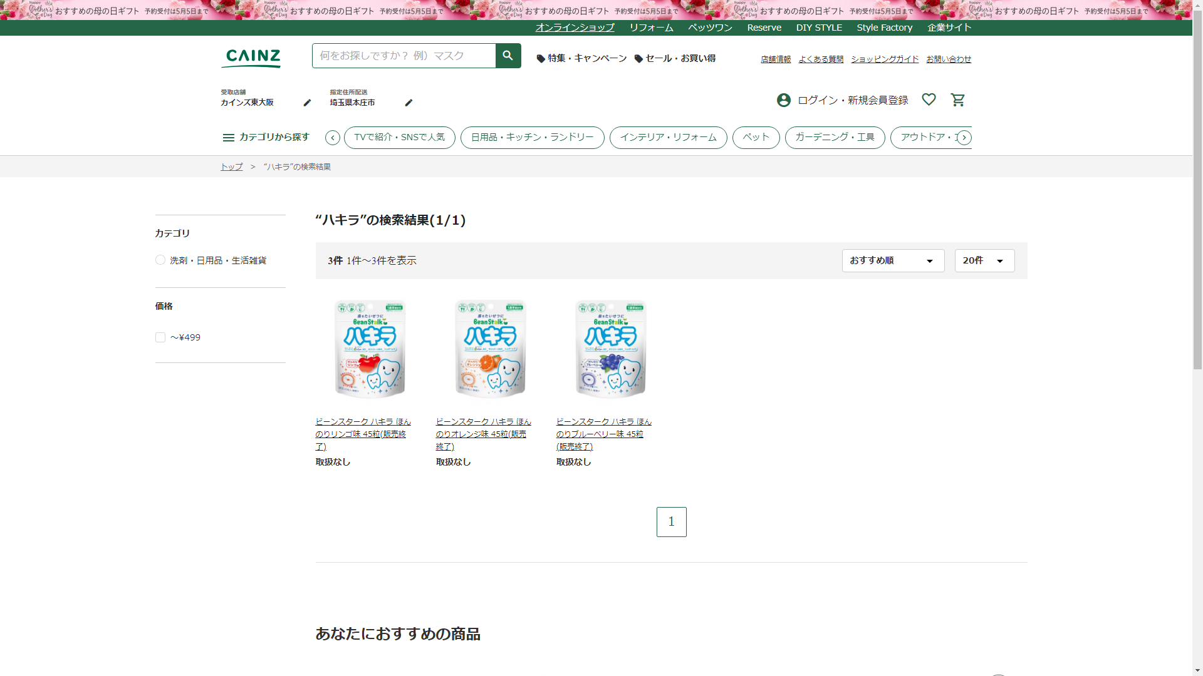The image size is (1203, 676).
Task: Open the Style Factory top menu item
Action: (884, 28)
